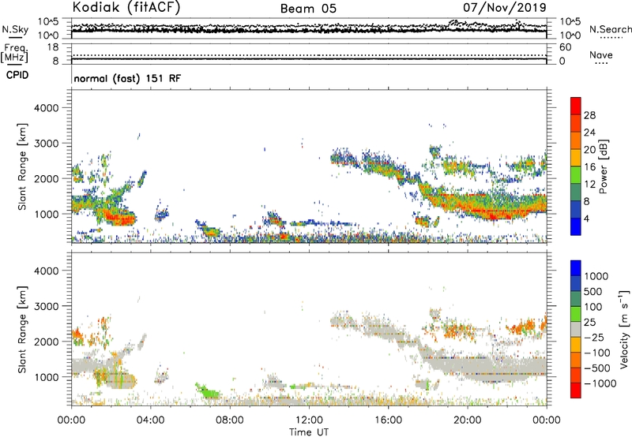This screenshot has width=632, height=437.
Task: Click 'Slant Range [km]' label of velocity panel
Action: click(x=22, y=330)
